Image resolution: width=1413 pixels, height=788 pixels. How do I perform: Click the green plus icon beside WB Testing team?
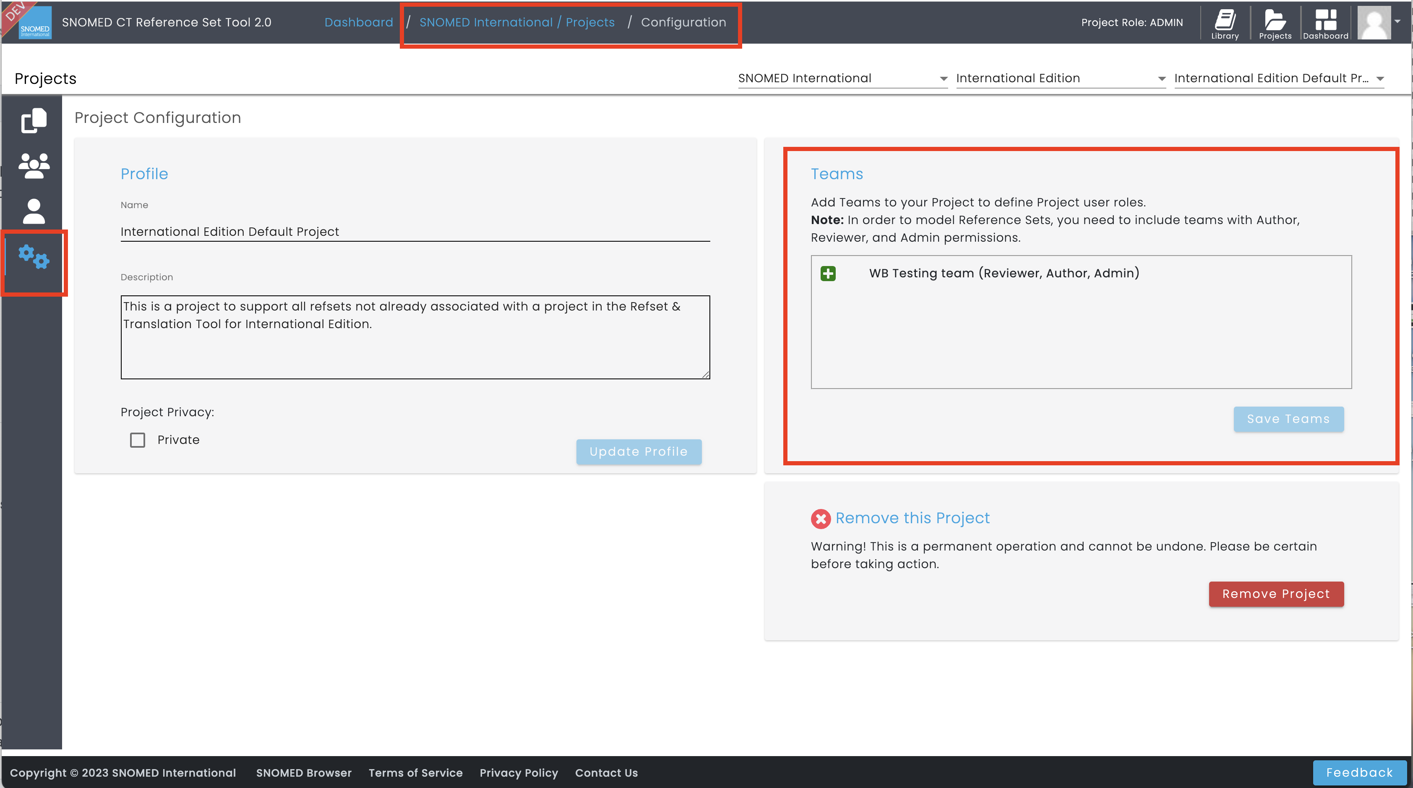pyautogui.click(x=828, y=273)
